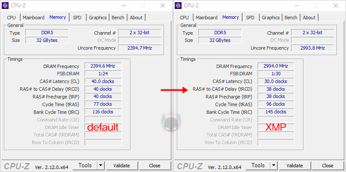Click the Close button in left window

coord(155,166)
